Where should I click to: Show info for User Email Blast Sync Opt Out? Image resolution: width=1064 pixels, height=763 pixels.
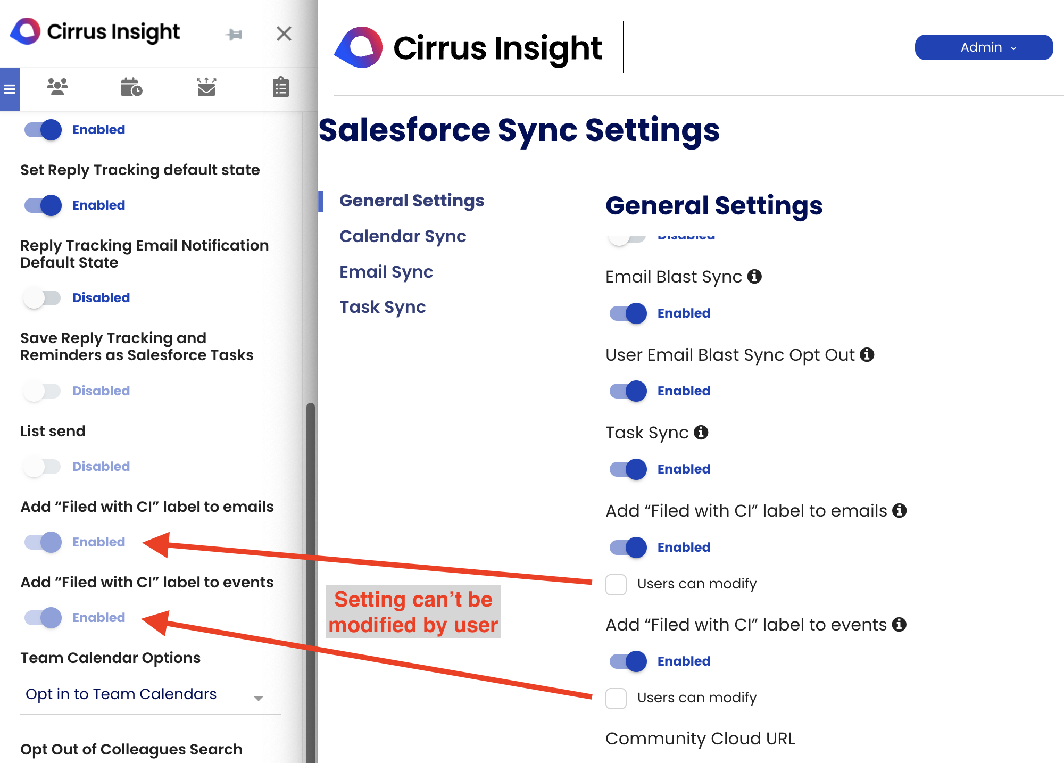tap(867, 354)
